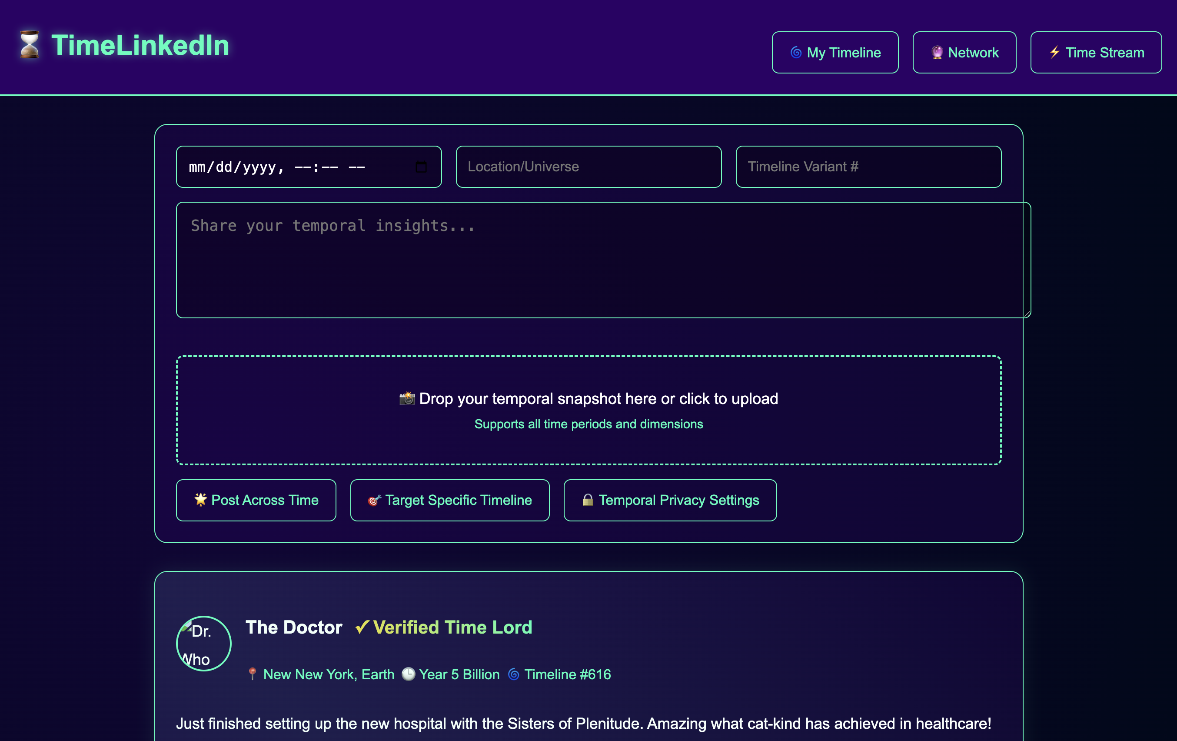This screenshot has height=741, width=1177.
Task: Click the clock icon beside Year 5 Billion
Action: click(x=408, y=674)
